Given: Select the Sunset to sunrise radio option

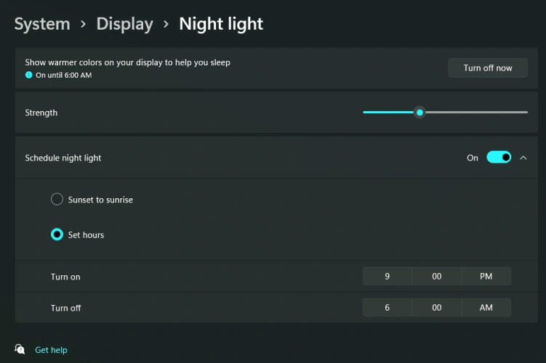Looking at the screenshot, I should 57,200.
